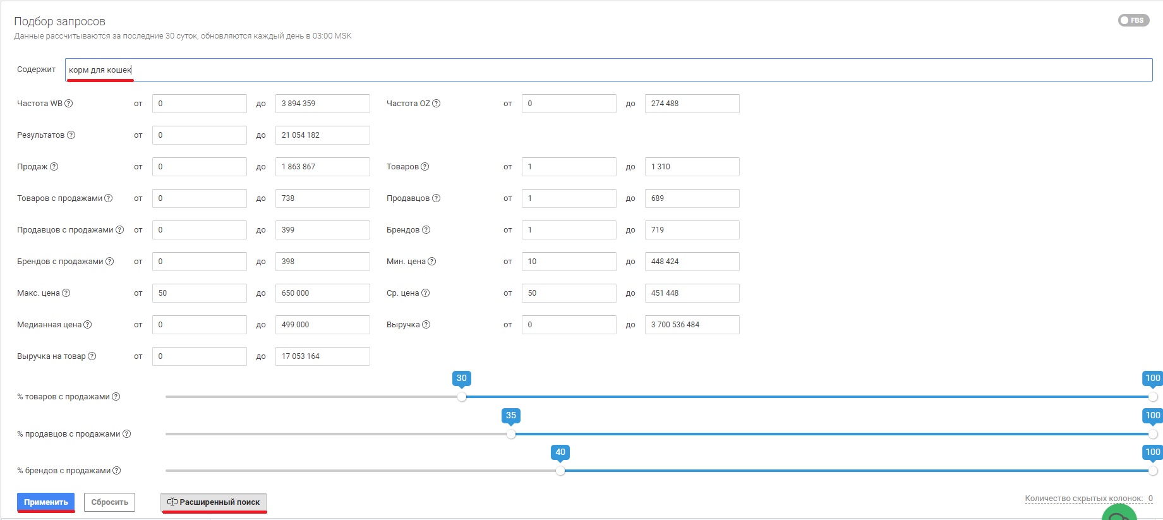Show the Выручка help icon info
This screenshot has width=1163, height=520.
pyautogui.click(x=426, y=325)
